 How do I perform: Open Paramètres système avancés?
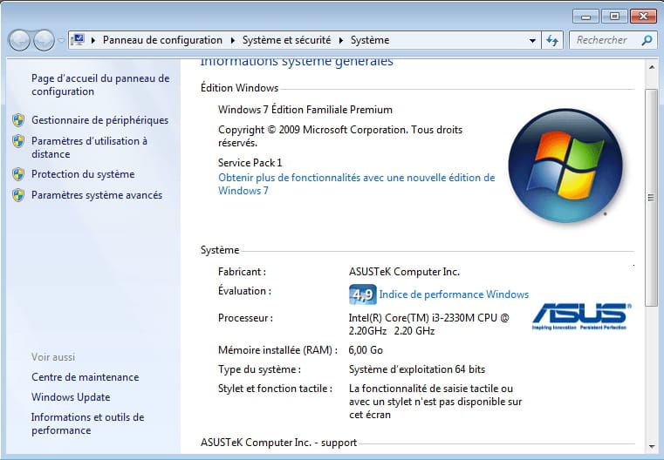97,195
